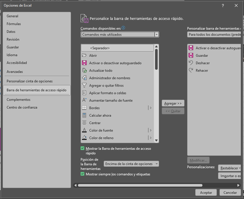Click the horizontal scrollbar right arrow
The width and height of the screenshot is (244, 199).
(238, 185)
